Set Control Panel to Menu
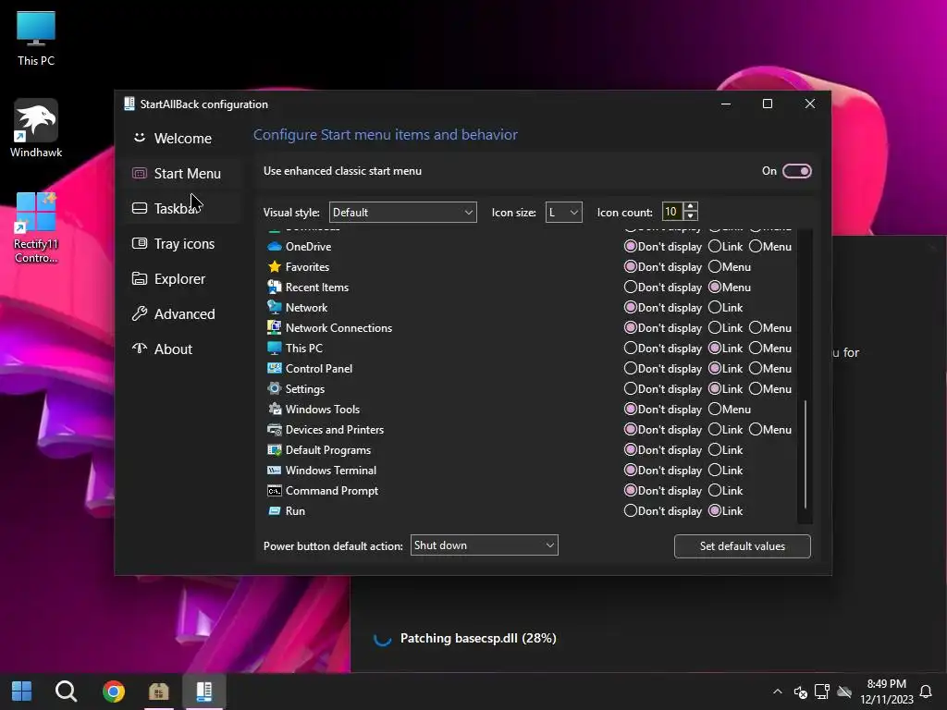The image size is (947, 710). (x=770, y=368)
